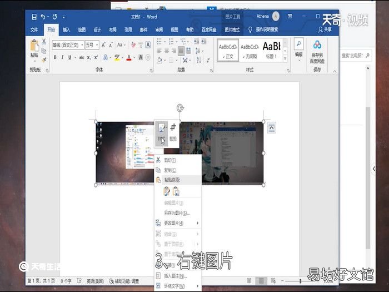
Task: Redo the last action
Action: tap(55, 17)
